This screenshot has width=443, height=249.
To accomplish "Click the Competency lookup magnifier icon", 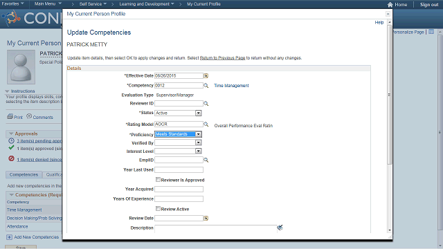I will 206,86.
